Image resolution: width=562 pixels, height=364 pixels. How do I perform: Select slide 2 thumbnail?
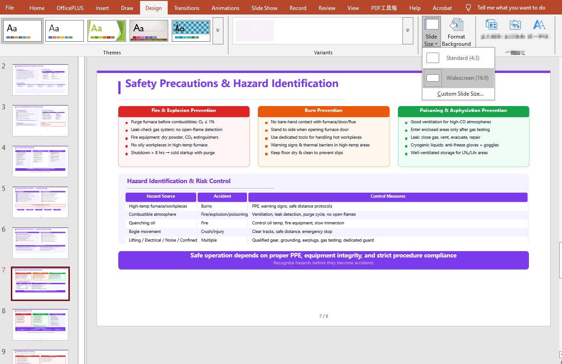(x=40, y=80)
